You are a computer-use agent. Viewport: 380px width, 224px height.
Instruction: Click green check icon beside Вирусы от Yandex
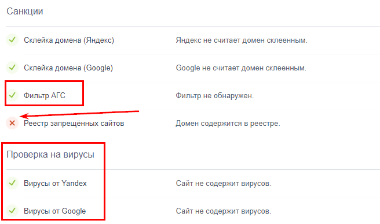(12, 183)
